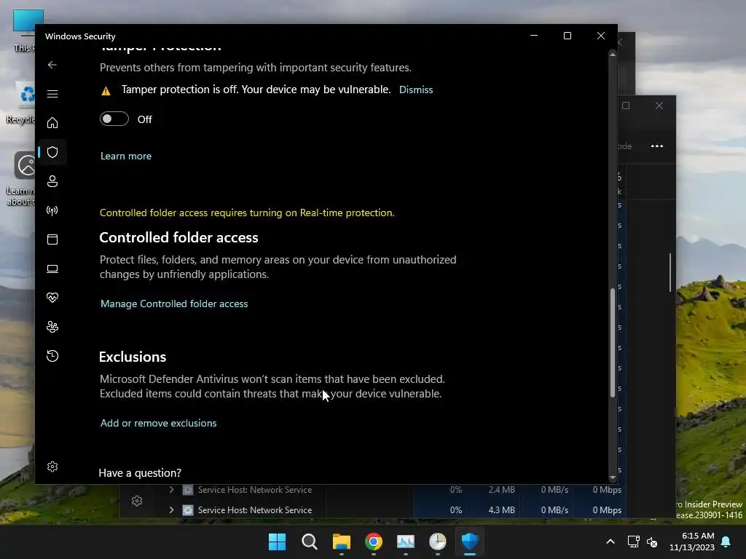Click the scrollbar up arrow

click(613, 55)
